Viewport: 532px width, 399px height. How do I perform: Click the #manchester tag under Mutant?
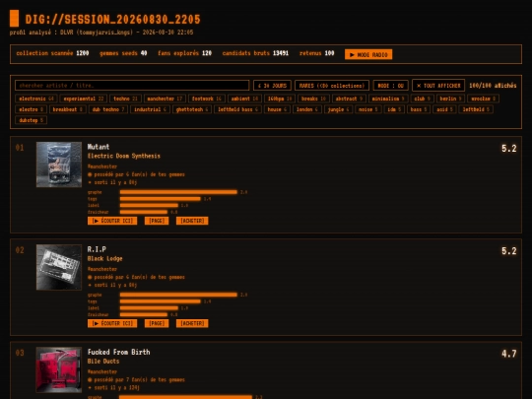(102, 166)
